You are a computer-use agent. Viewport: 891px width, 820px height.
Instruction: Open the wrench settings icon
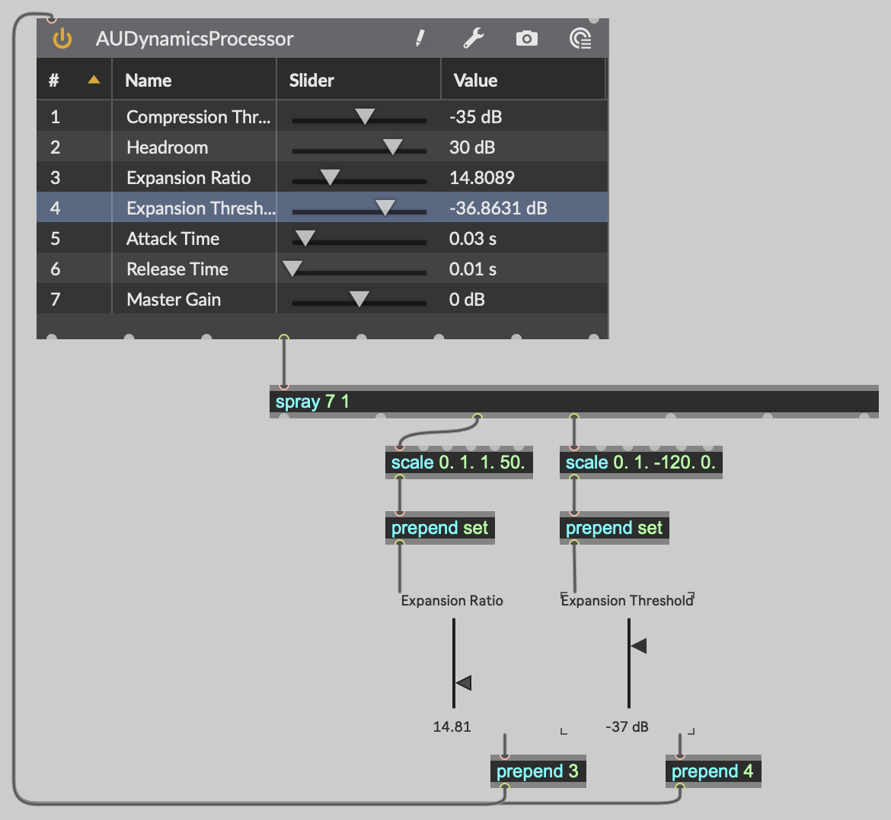tap(474, 38)
